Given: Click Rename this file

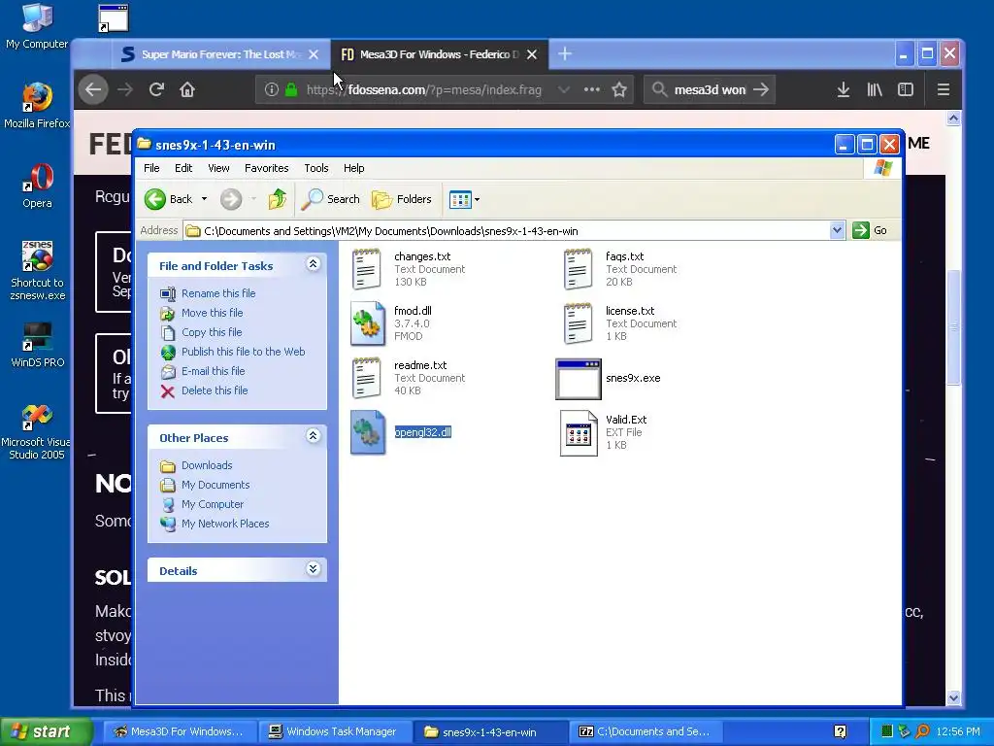Looking at the screenshot, I should (218, 293).
